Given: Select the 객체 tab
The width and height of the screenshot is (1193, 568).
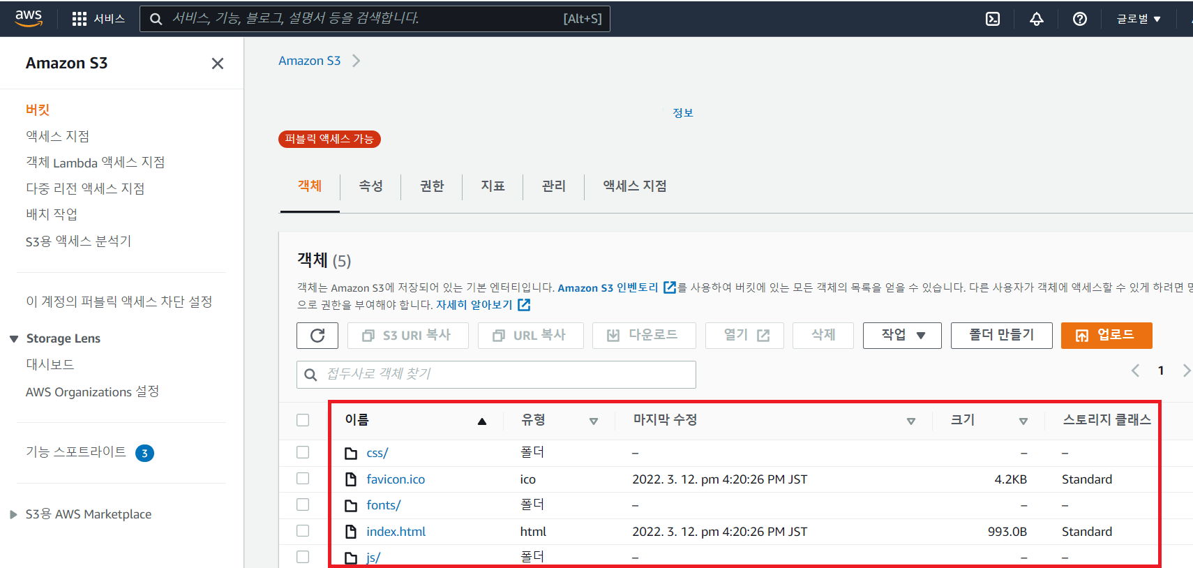Looking at the screenshot, I should tap(310, 186).
